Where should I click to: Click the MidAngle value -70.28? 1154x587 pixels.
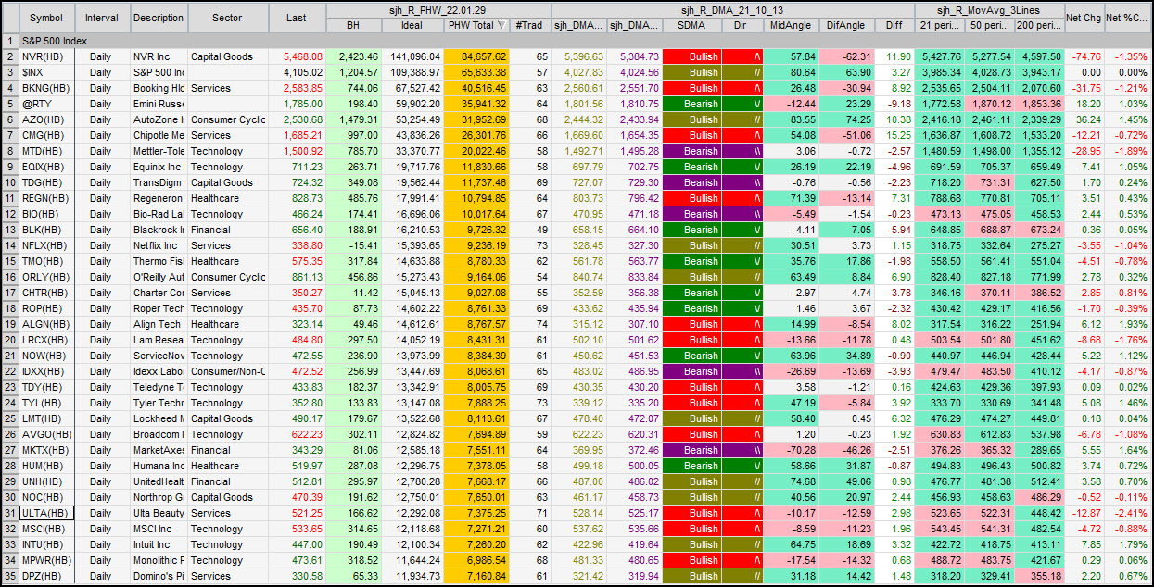[x=790, y=450]
